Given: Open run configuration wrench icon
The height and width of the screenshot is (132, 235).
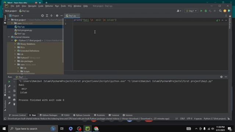Looking at the screenshot, I should pyautogui.click(x=9, y=86).
